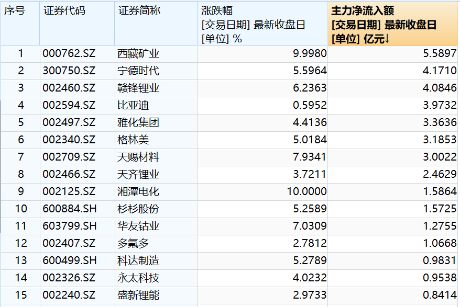Screen dimensions: 460x307
Task: Select stock code 002594.SZ
Action: coord(69,106)
